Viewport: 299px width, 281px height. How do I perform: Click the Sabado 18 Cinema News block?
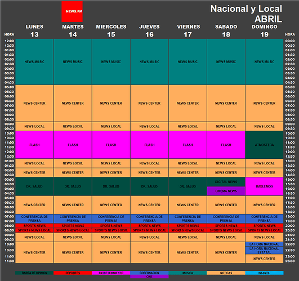tap(226, 191)
